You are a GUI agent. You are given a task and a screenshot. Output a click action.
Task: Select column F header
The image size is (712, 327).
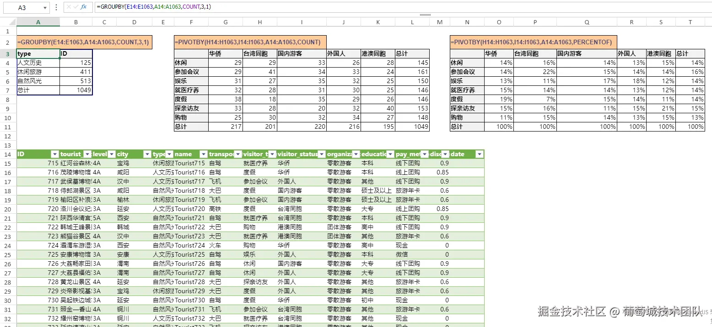coord(191,22)
